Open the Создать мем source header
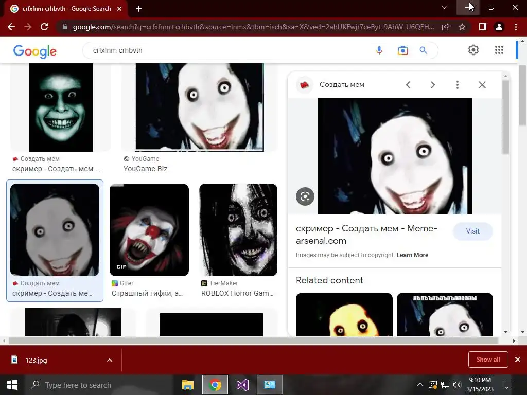Viewport: 527px width, 395px height. click(x=342, y=85)
